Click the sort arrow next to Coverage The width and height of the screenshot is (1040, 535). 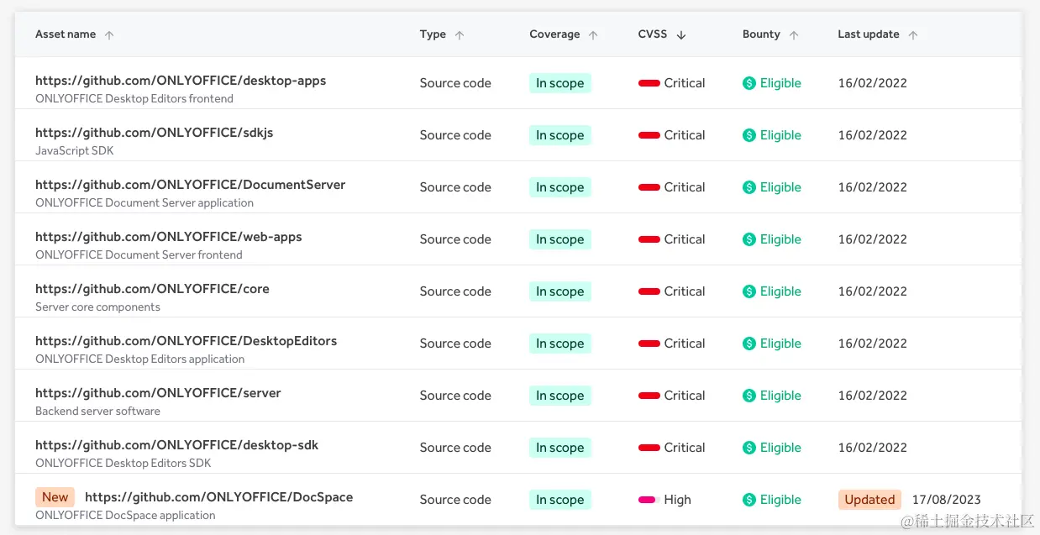coord(593,34)
